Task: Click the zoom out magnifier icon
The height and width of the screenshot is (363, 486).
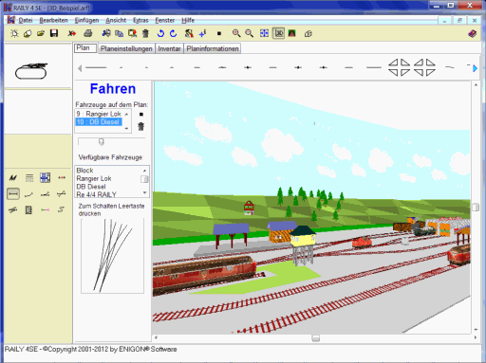Action: (x=250, y=33)
